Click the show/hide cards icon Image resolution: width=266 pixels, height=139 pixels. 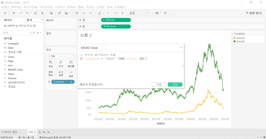(x=157, y=13)
